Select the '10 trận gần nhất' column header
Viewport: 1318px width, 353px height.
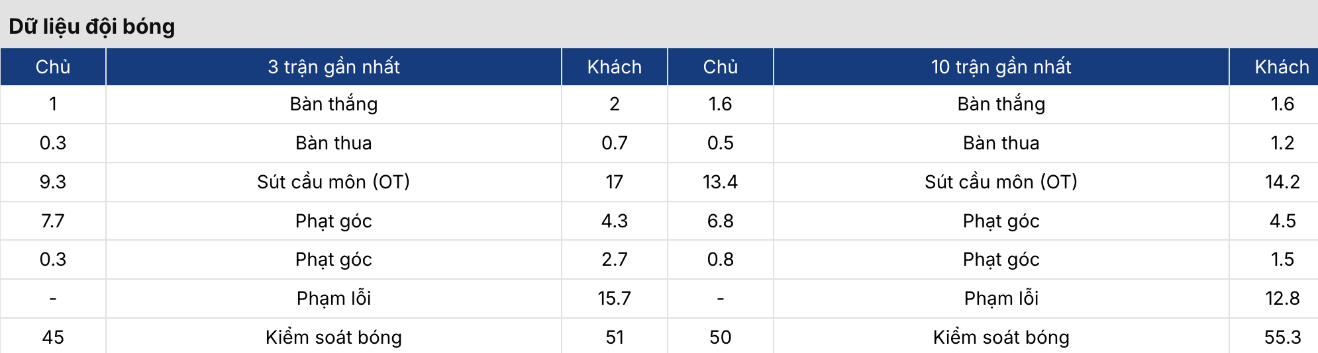pyautogui.click(x=1001, y=67)
